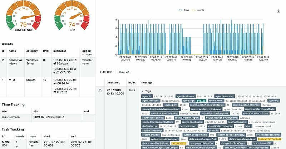Click the 22.07.2019 09:35:55 chart axis label

[x=125, y=58]
